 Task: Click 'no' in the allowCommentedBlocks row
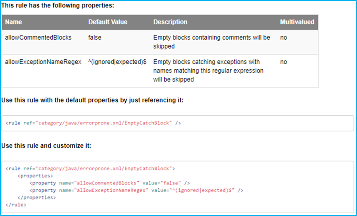(283, 38)
